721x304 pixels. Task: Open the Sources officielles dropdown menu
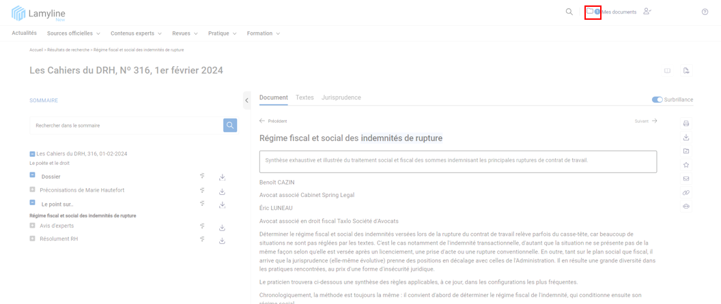click(73, 33)
